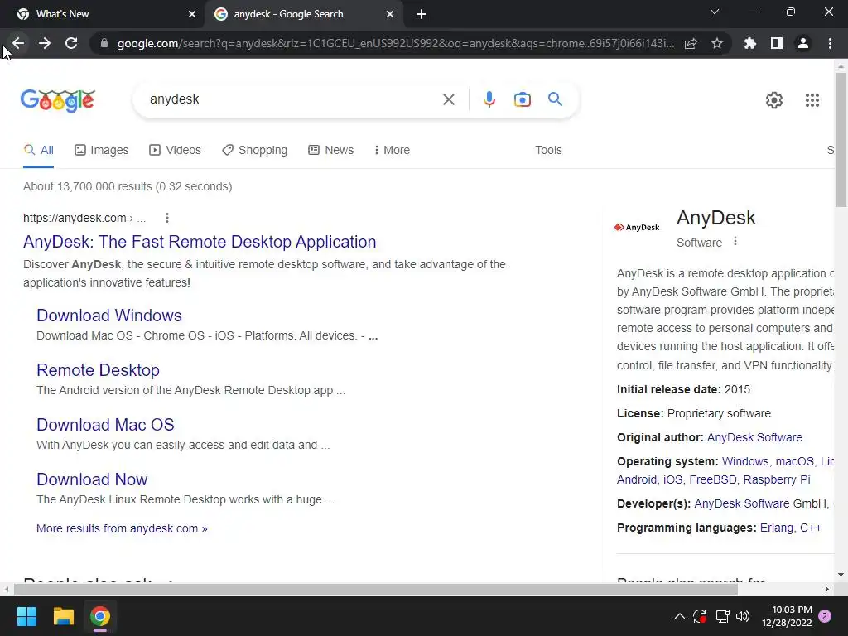The image size is (848, 636).
Task: Select the All results tab
Action: [x=38, y=150]
